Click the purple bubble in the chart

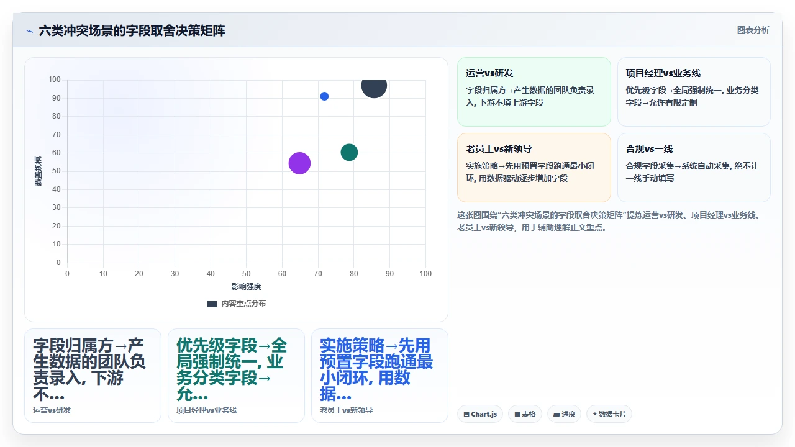(299, 163)
